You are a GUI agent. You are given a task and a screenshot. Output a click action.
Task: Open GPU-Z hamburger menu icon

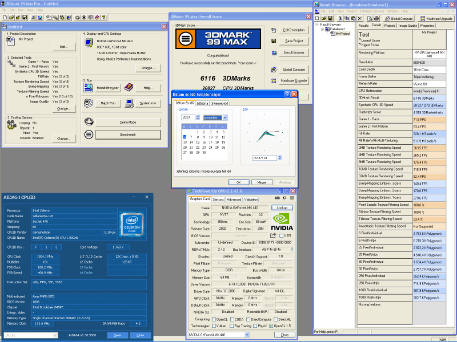click(x=292, y=198)
